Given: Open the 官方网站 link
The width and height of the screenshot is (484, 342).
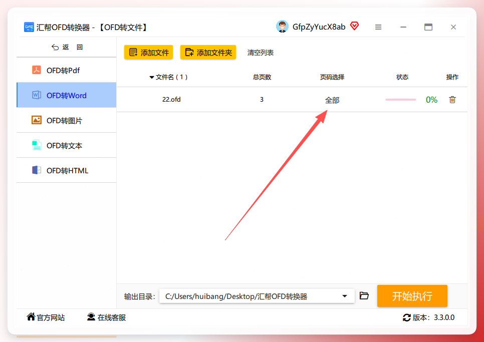Looking at the screenshot, I should [46, 317].
